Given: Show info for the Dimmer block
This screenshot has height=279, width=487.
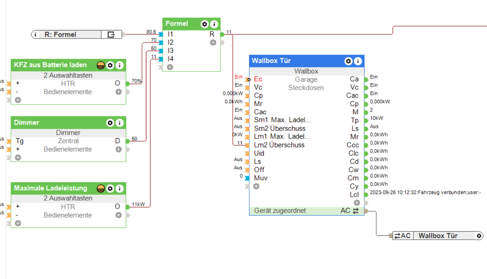Looking at the screenshot, I should click(120, 123).
